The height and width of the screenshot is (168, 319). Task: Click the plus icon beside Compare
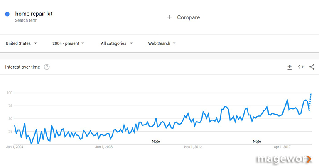coord(169,17)
